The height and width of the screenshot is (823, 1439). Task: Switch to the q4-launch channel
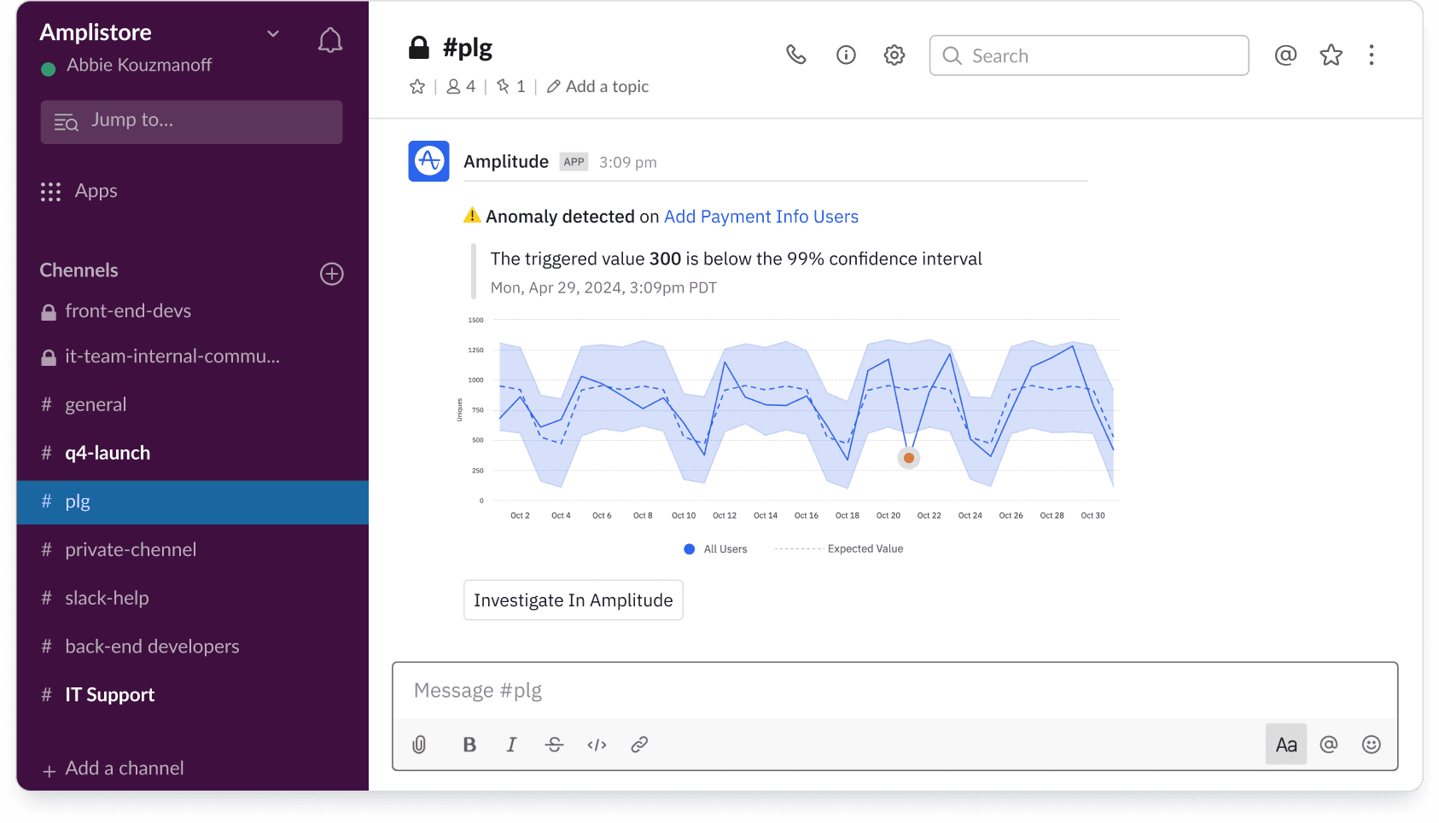coord(108,453)
